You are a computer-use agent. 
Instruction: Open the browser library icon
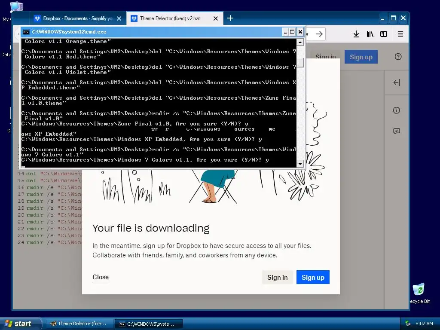pos(370,34)
